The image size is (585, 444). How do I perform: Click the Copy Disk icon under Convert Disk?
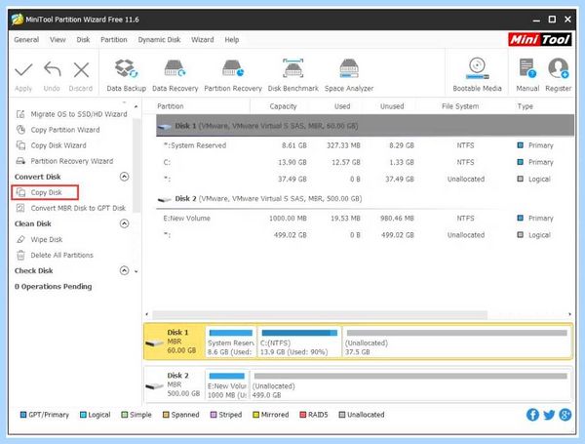click(20, 192)
